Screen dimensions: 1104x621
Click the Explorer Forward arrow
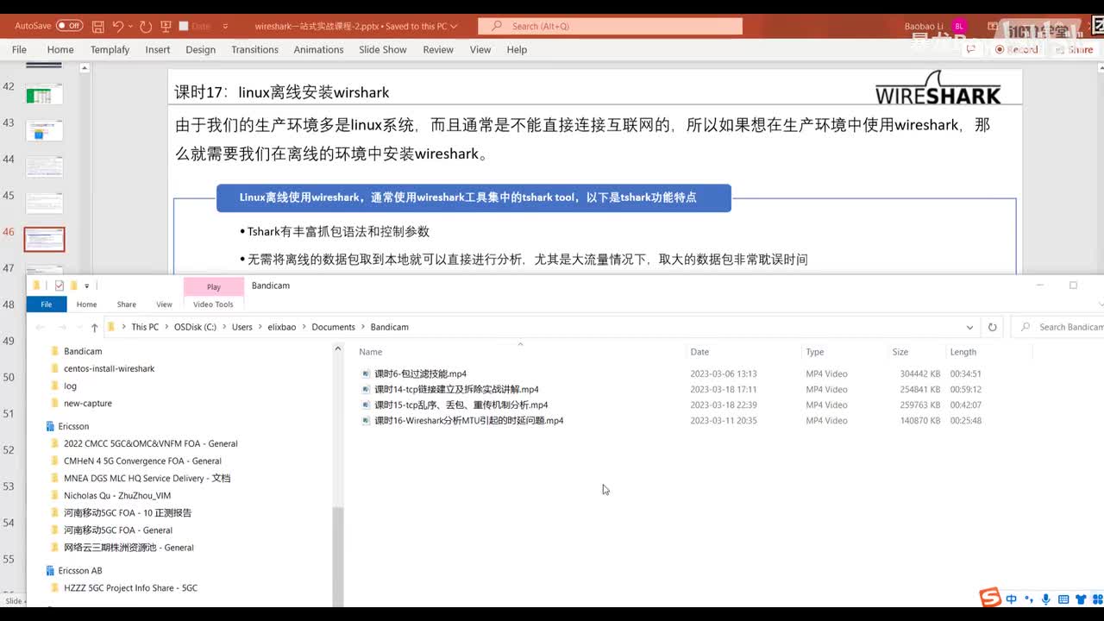click(62, 328)
